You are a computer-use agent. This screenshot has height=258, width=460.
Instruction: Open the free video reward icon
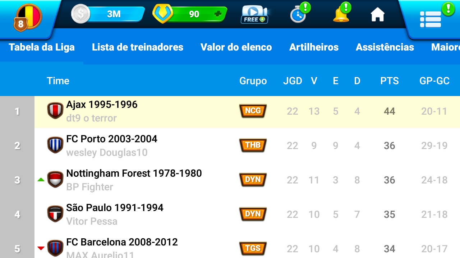point(254,15)
